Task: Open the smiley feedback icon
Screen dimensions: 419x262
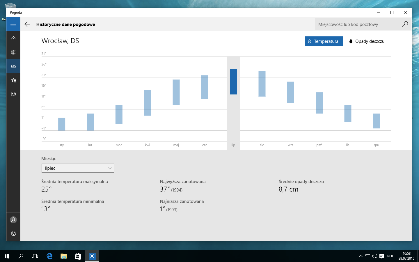Action: tap(13, 94)
